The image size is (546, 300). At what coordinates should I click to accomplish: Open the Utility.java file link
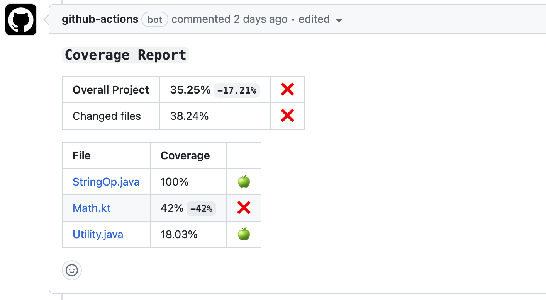(98, 234)
